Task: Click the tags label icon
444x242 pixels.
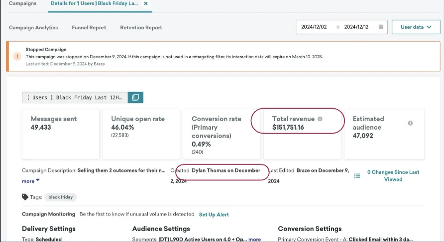Action: tap(25, 197)
